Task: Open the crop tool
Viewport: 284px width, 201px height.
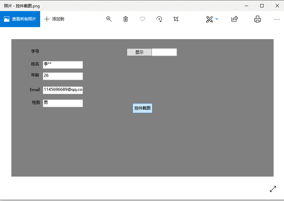Action: (176, 19)
